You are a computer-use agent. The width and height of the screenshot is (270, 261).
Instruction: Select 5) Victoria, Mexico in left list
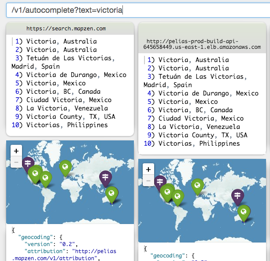click(51, 83)
